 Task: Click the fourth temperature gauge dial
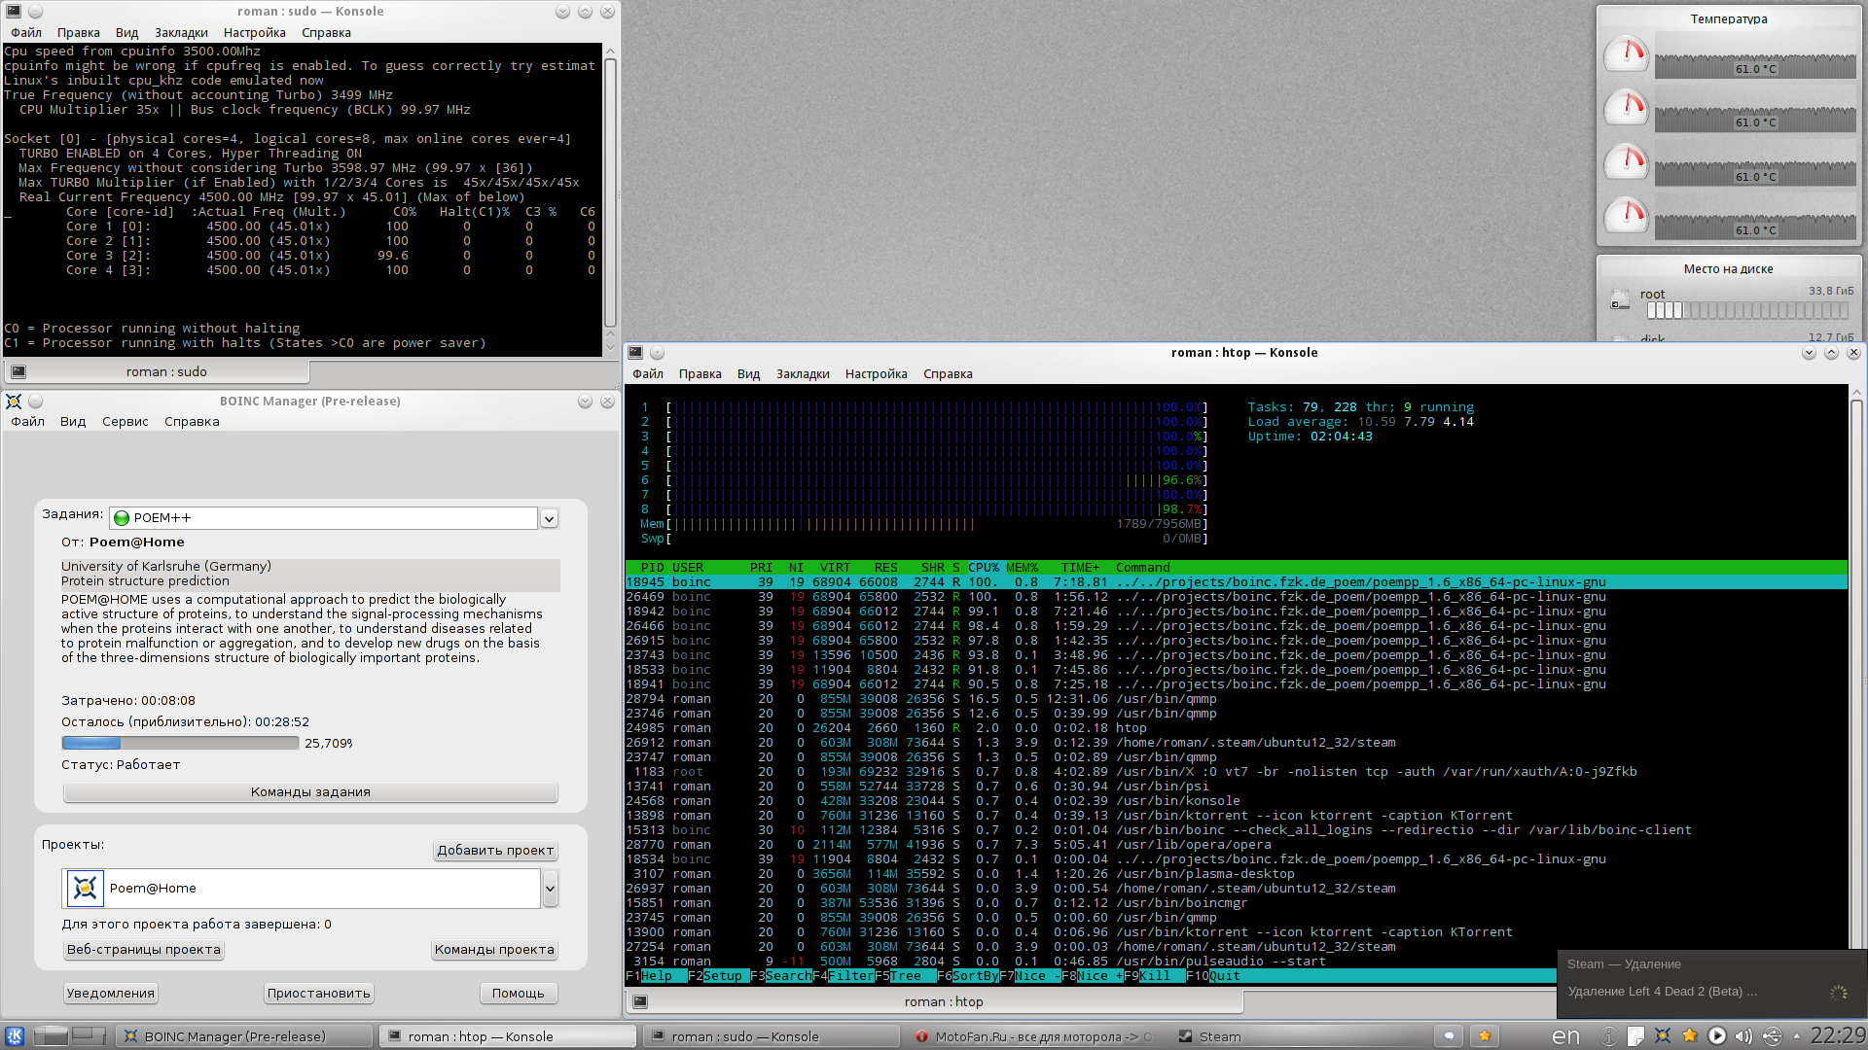click(1626, 216)
